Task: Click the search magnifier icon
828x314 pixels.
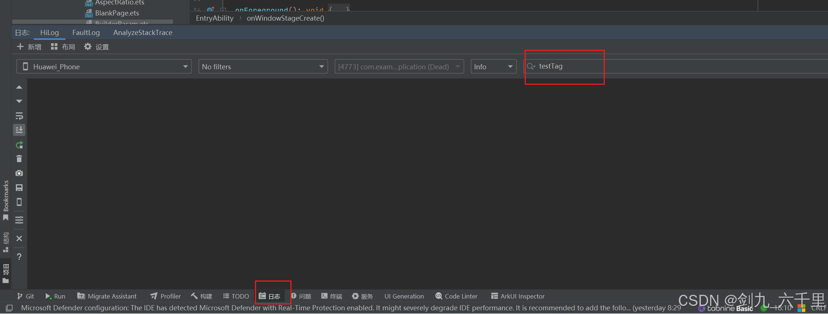Action: (531, 66)
